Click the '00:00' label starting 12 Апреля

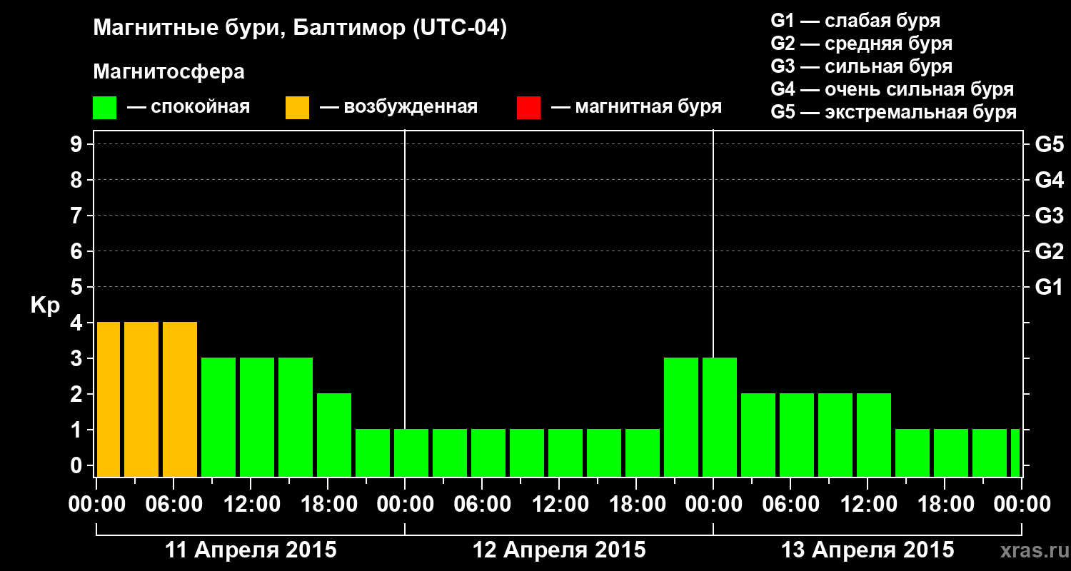(x=405, y=505)
